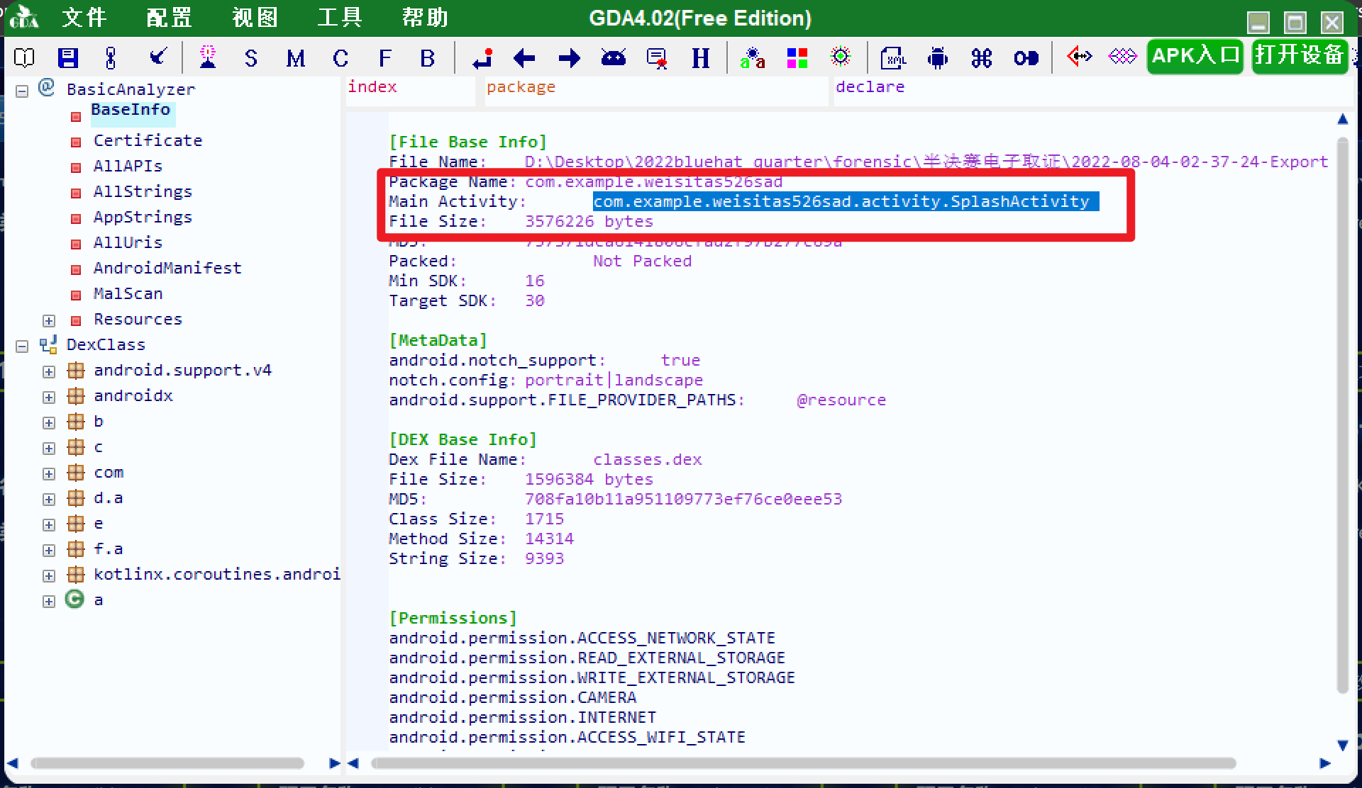Click the pink antenna tower icon

pyautogui.click(x=207, y=57)
